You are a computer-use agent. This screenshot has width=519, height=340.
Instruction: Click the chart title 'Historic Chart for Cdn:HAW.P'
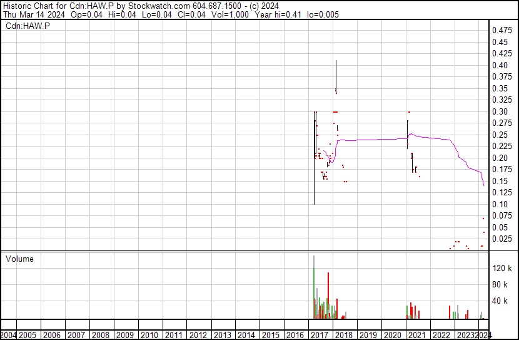pos(58,6)
